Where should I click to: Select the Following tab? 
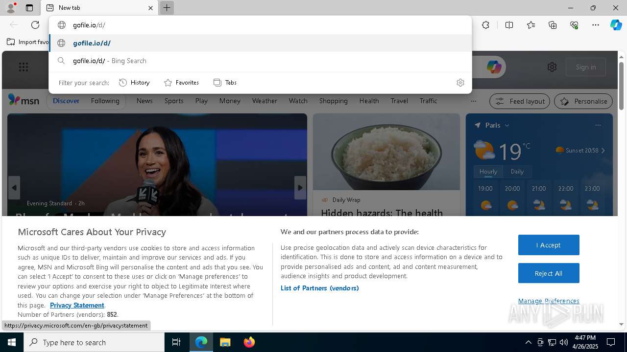105,101
